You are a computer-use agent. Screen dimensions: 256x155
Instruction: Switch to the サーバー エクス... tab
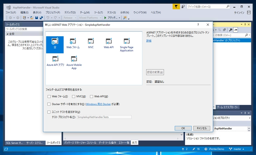(x=34, y=143)
